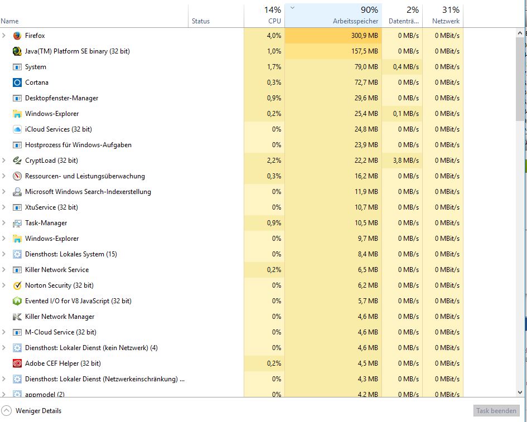Click the Firefox CPU value 4,0%
The width and height of the screenshot is (527, 422).
click(x=274, y=35)
